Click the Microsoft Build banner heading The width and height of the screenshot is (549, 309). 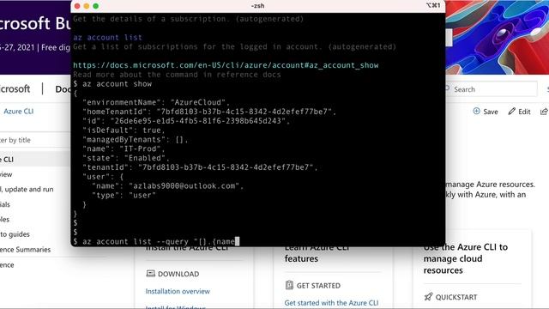[x=35, y=23]
